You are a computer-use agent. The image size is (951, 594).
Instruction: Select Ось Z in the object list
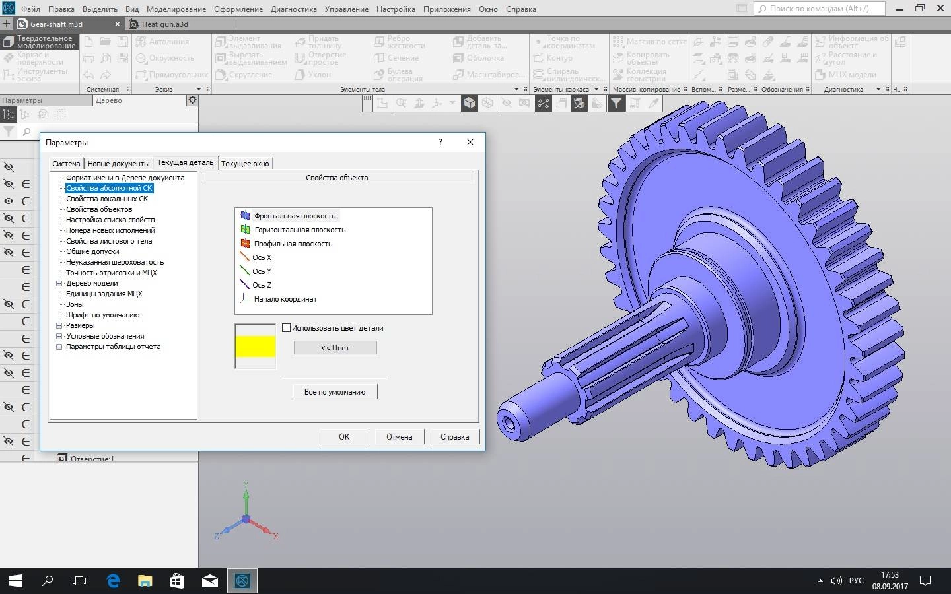[x=256, y=285]
